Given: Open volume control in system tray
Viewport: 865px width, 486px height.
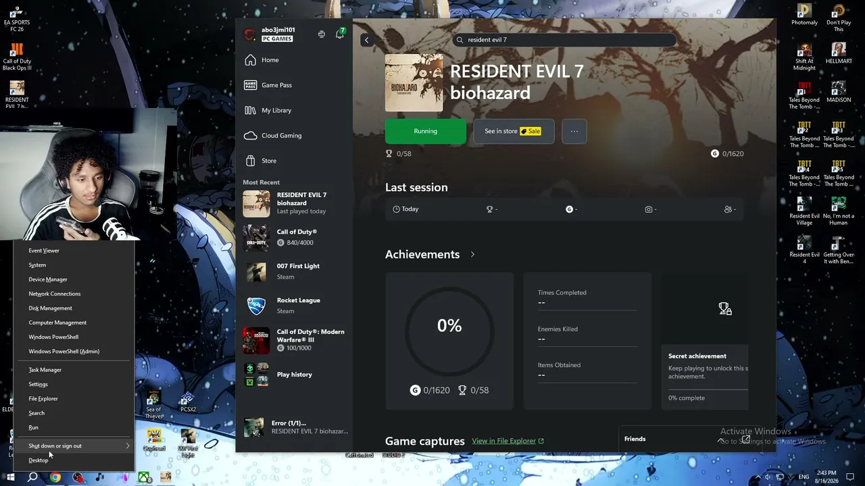Looking at the screenshot, I should (x=768, y=477).
